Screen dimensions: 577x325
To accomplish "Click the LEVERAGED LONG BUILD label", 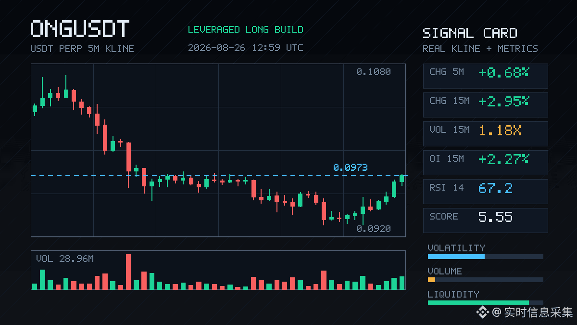I will pos(246,29).
